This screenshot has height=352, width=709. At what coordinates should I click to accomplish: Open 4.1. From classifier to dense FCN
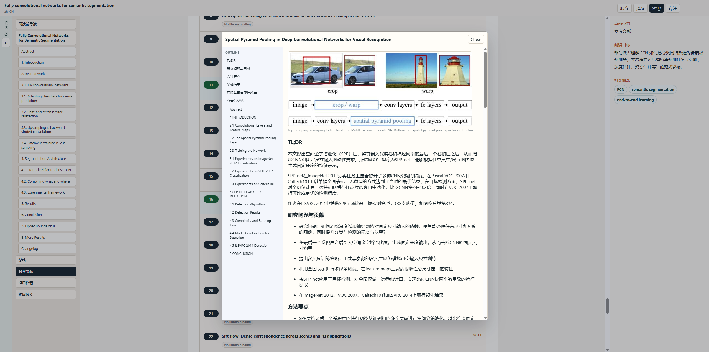[x=47, y=170]
